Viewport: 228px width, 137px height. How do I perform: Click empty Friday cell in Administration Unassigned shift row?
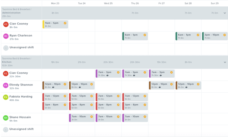click(x=161, y=49)
